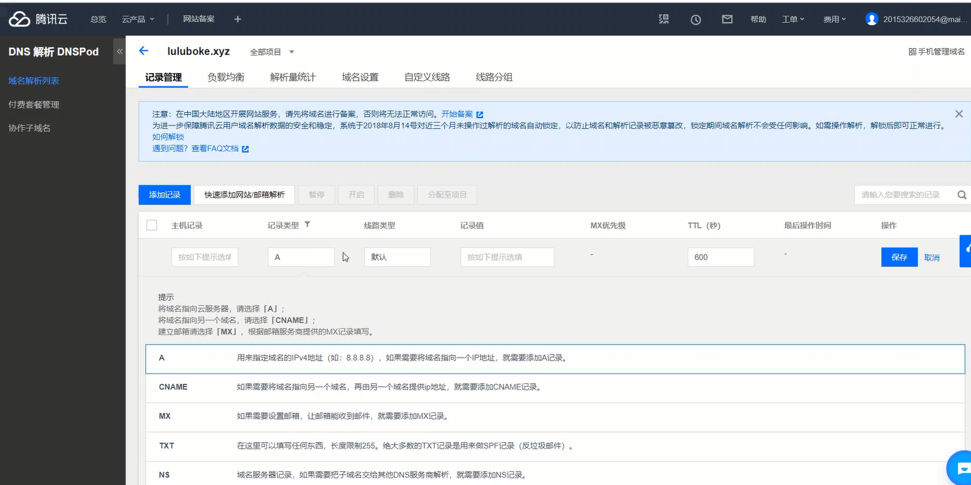
Task: Open 总览 in top navigation
Action: 98,19
